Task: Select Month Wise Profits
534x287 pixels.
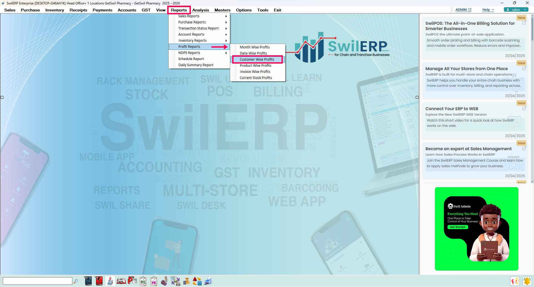Action: click(258, 47)
